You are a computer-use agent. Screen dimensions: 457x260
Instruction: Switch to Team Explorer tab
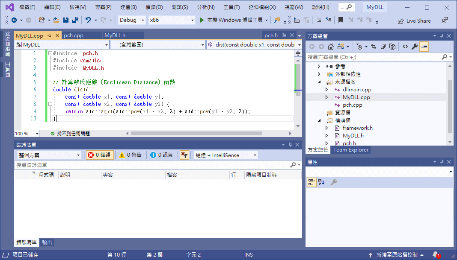coord(351,150)
